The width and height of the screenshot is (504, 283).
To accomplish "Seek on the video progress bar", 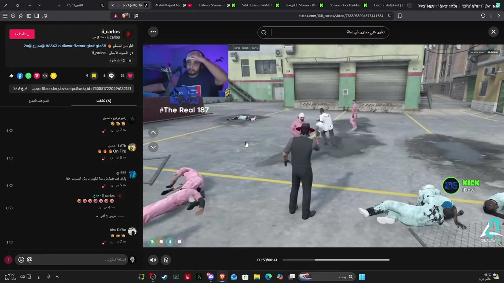I will coord(336,260).
